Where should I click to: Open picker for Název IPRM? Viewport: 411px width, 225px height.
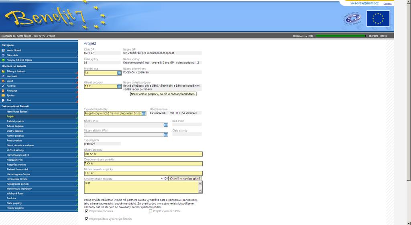click(166, 125)
